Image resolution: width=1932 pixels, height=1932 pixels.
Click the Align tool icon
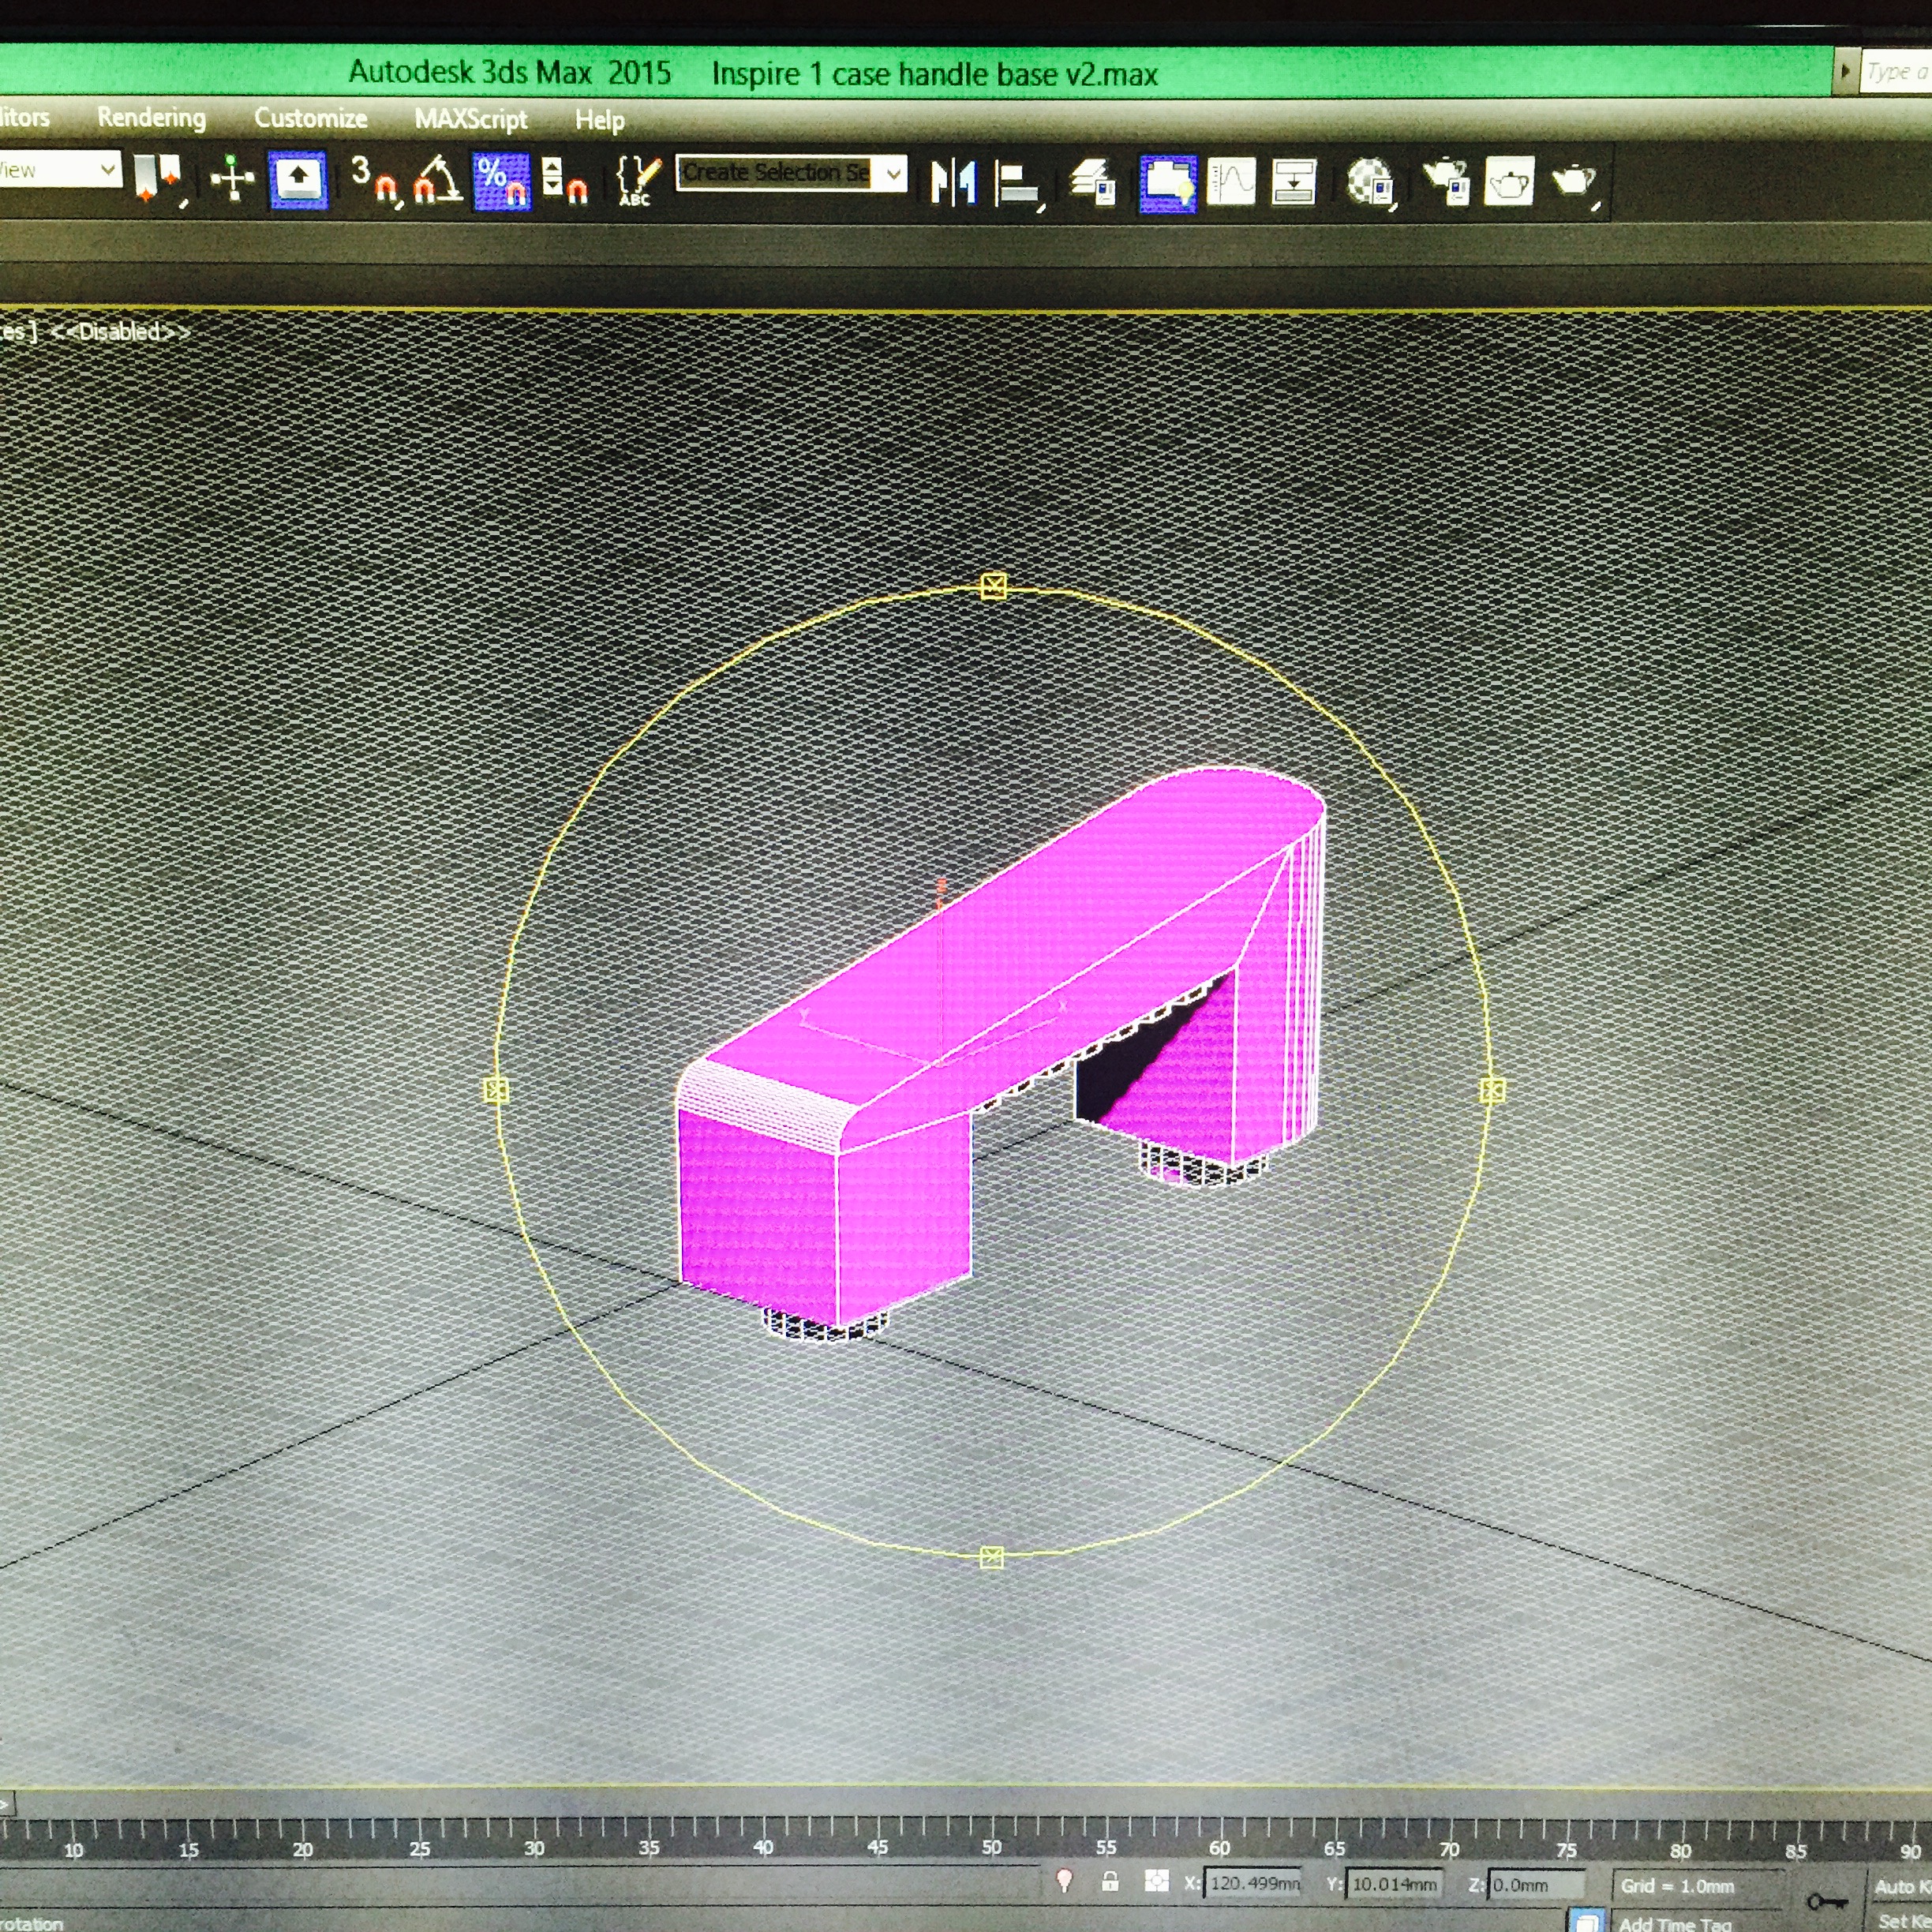[x=1019, y=185]
